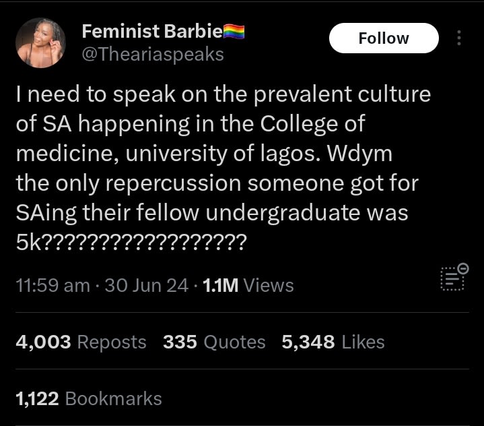Visit the @Theariaspeaks handle link
Image resolution: width=484 pixels, height=426 pixels.
[152, 55]
